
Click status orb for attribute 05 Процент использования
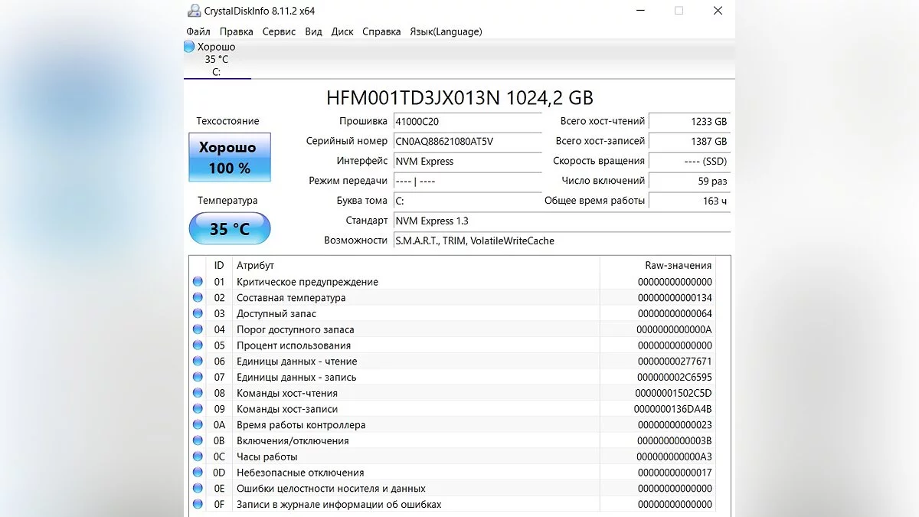(x=198, y=345)
